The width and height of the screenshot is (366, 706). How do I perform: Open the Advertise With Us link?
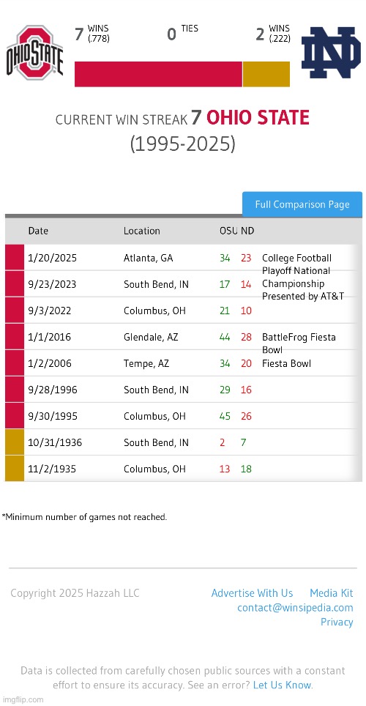[x=252, y=593]
